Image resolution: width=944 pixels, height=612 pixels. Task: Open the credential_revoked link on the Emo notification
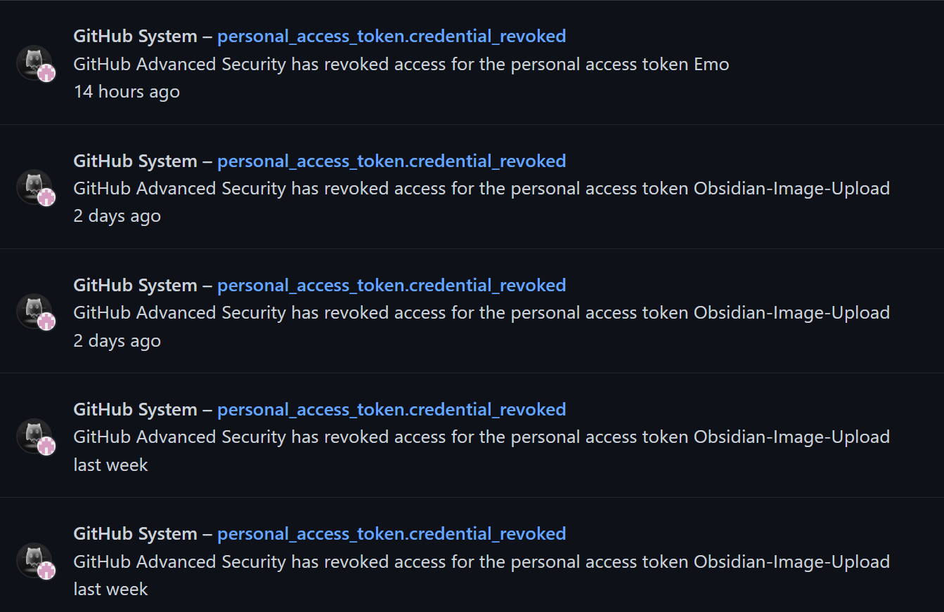392,36
